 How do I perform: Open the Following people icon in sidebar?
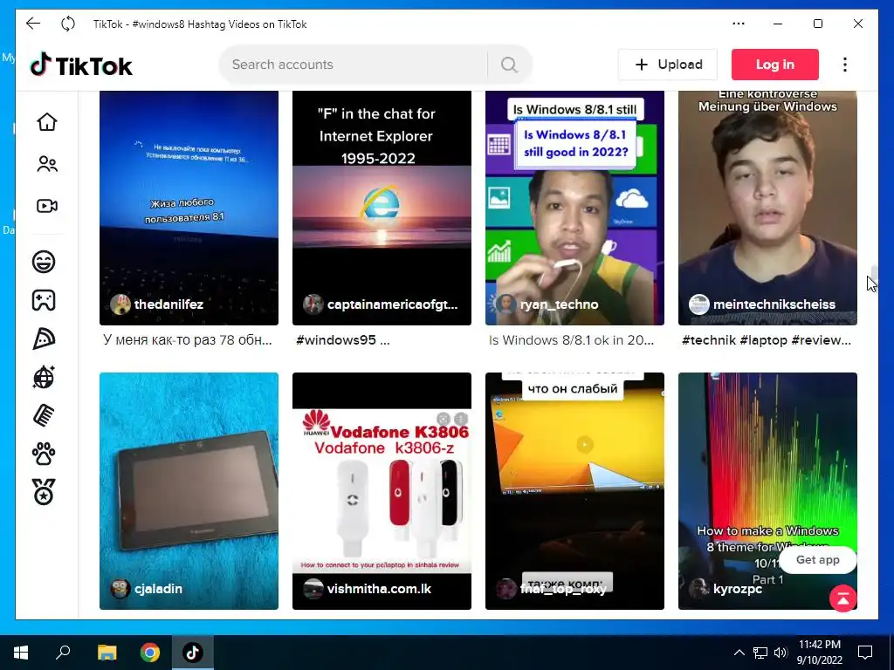47,164
